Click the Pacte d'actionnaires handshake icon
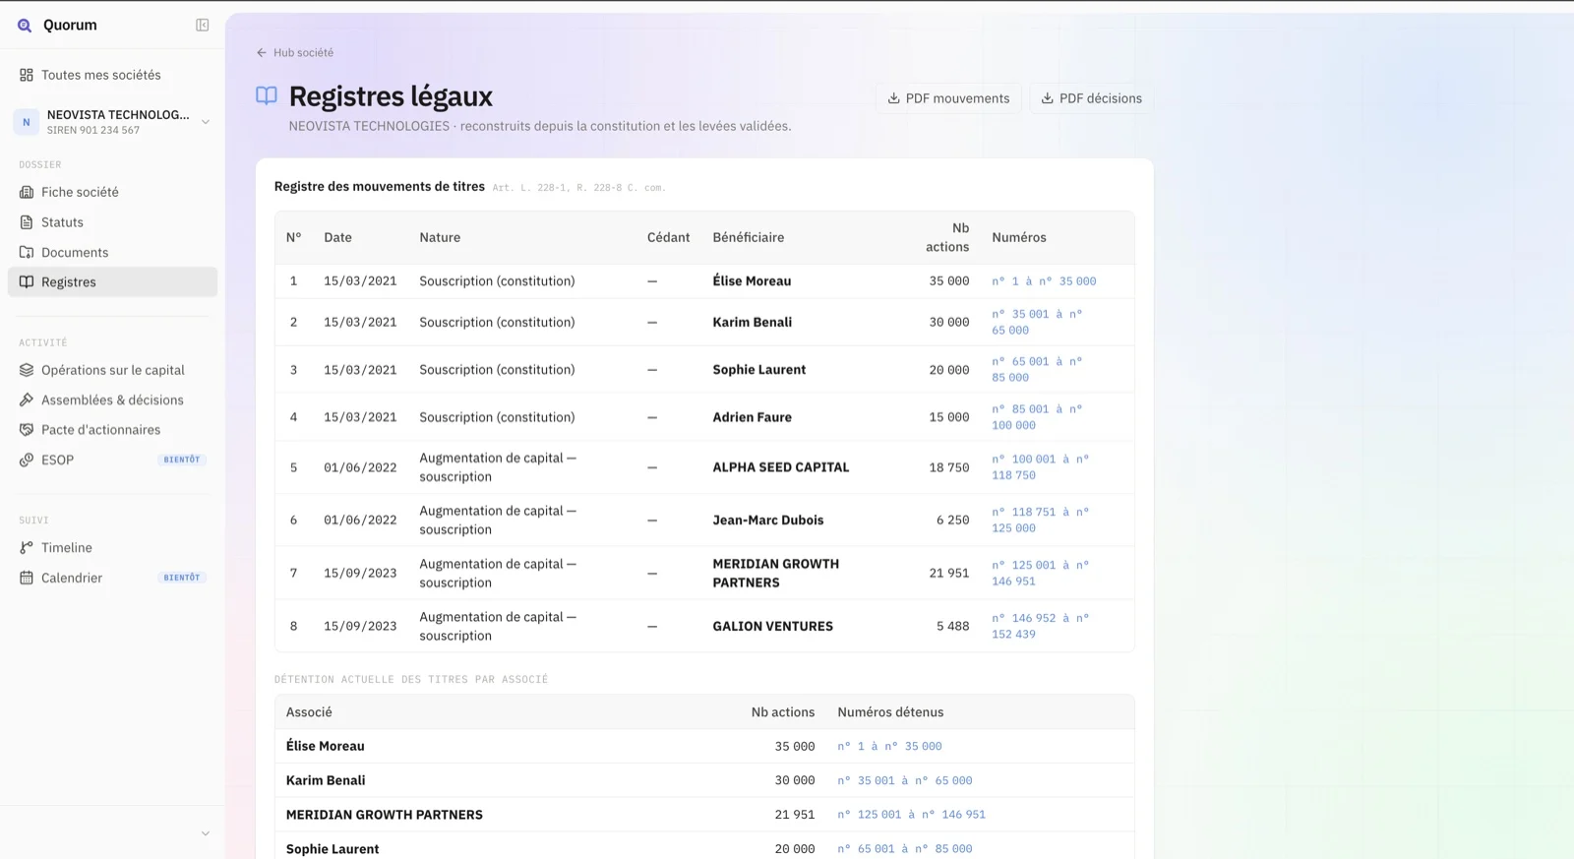The height and width of the screenshot is (859, 1574). (x=27, y=430)
